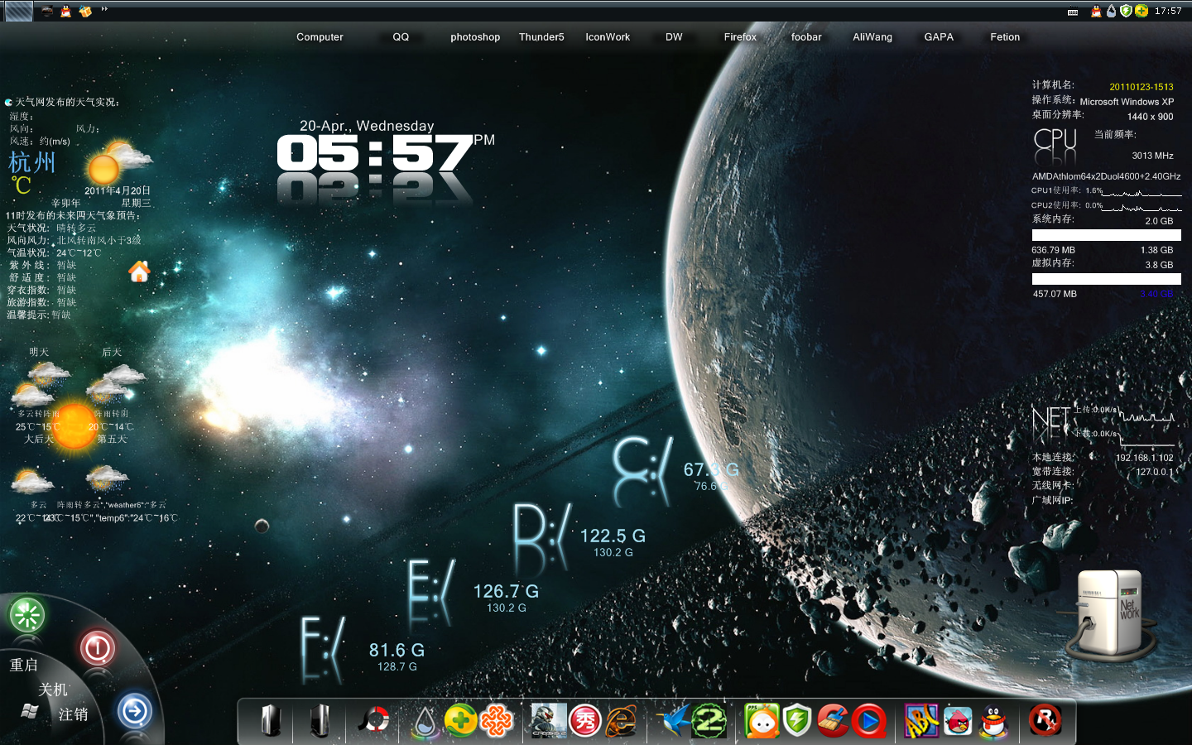Click the green restart orb button
This screenshot has height=745, width=1192.
(26, 616)
